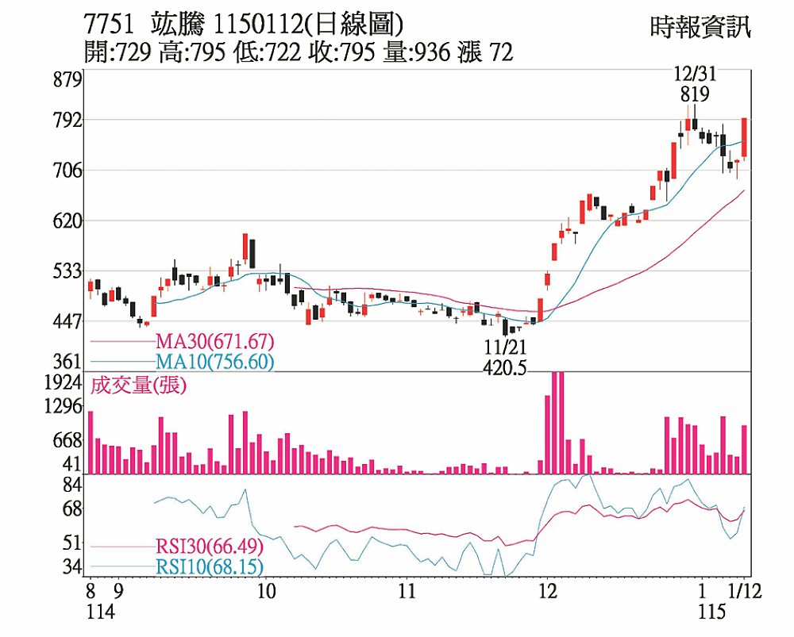Select the RSI10(68.15) legend entry

(208, 567)
